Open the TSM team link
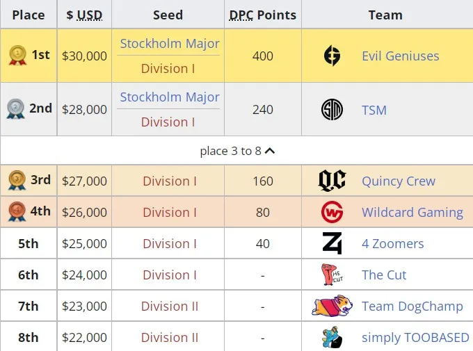473x351 pixels. [x=374, y=110]
